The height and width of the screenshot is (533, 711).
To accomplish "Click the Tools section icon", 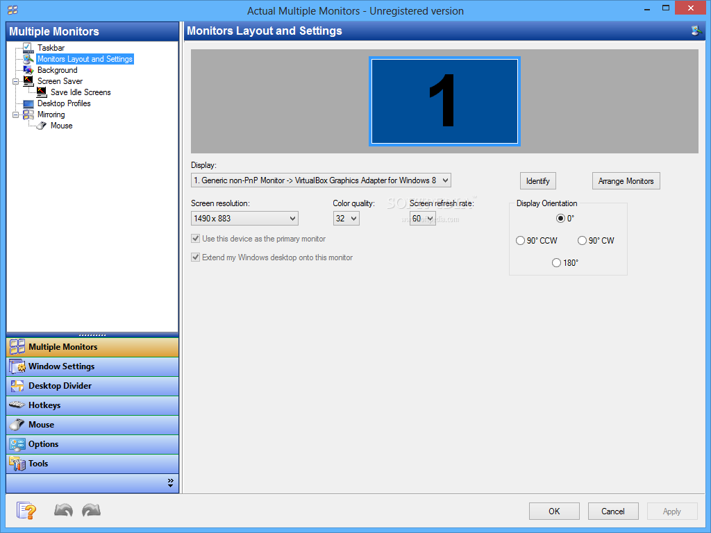I will coord(17,464).
